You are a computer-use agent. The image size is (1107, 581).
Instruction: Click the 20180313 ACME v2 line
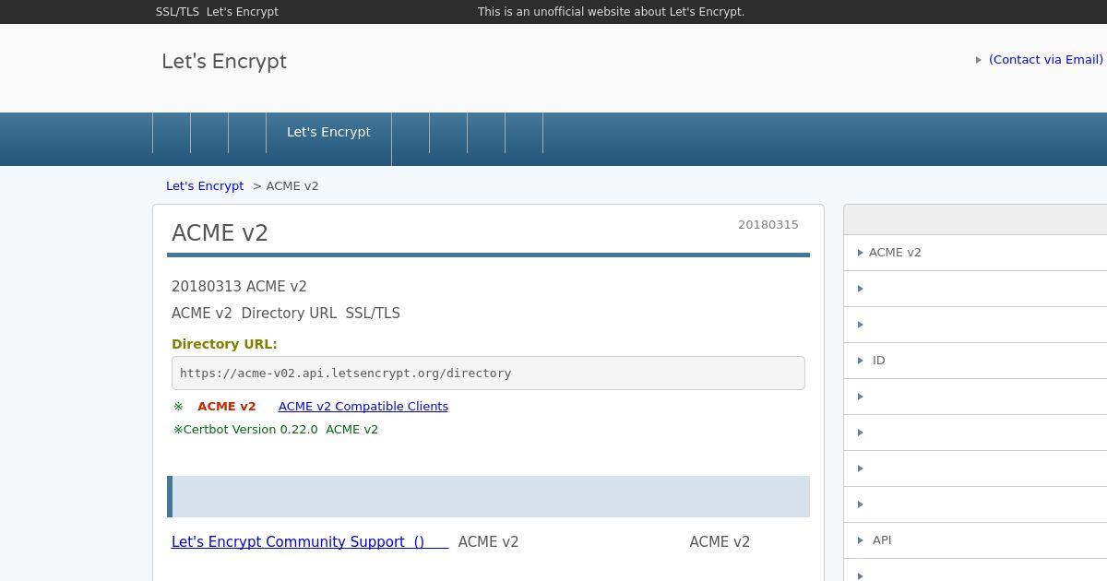(x=239, y=287)
